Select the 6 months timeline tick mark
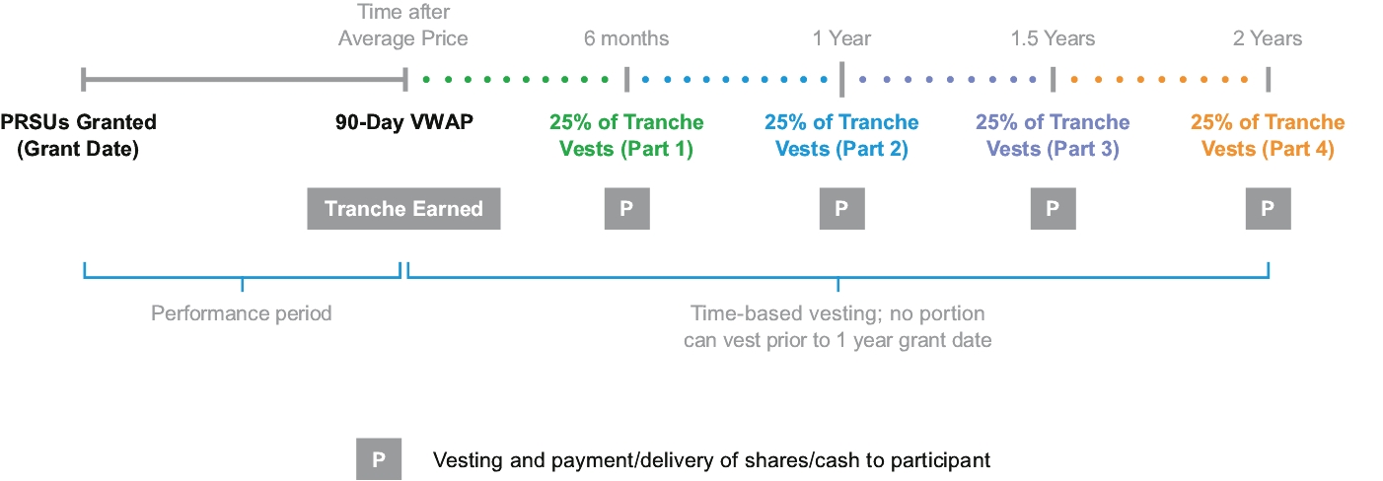1383x481 pixels. (x=626, y=79)
